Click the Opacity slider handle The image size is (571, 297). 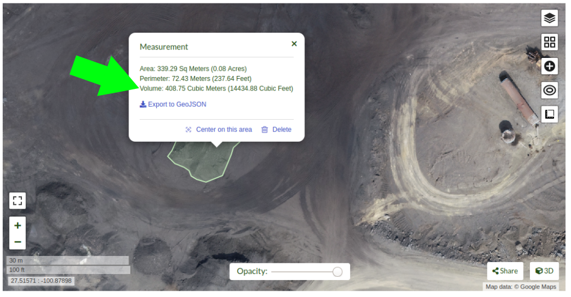click(x=337, y=272)
